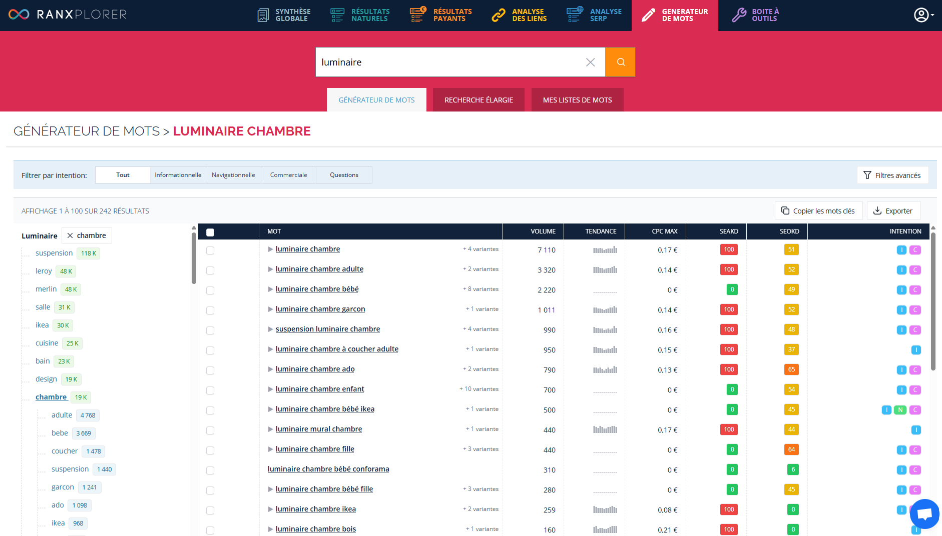Open the chat support bubble
The image size is (942, 536).
click(x=924, y=513)
